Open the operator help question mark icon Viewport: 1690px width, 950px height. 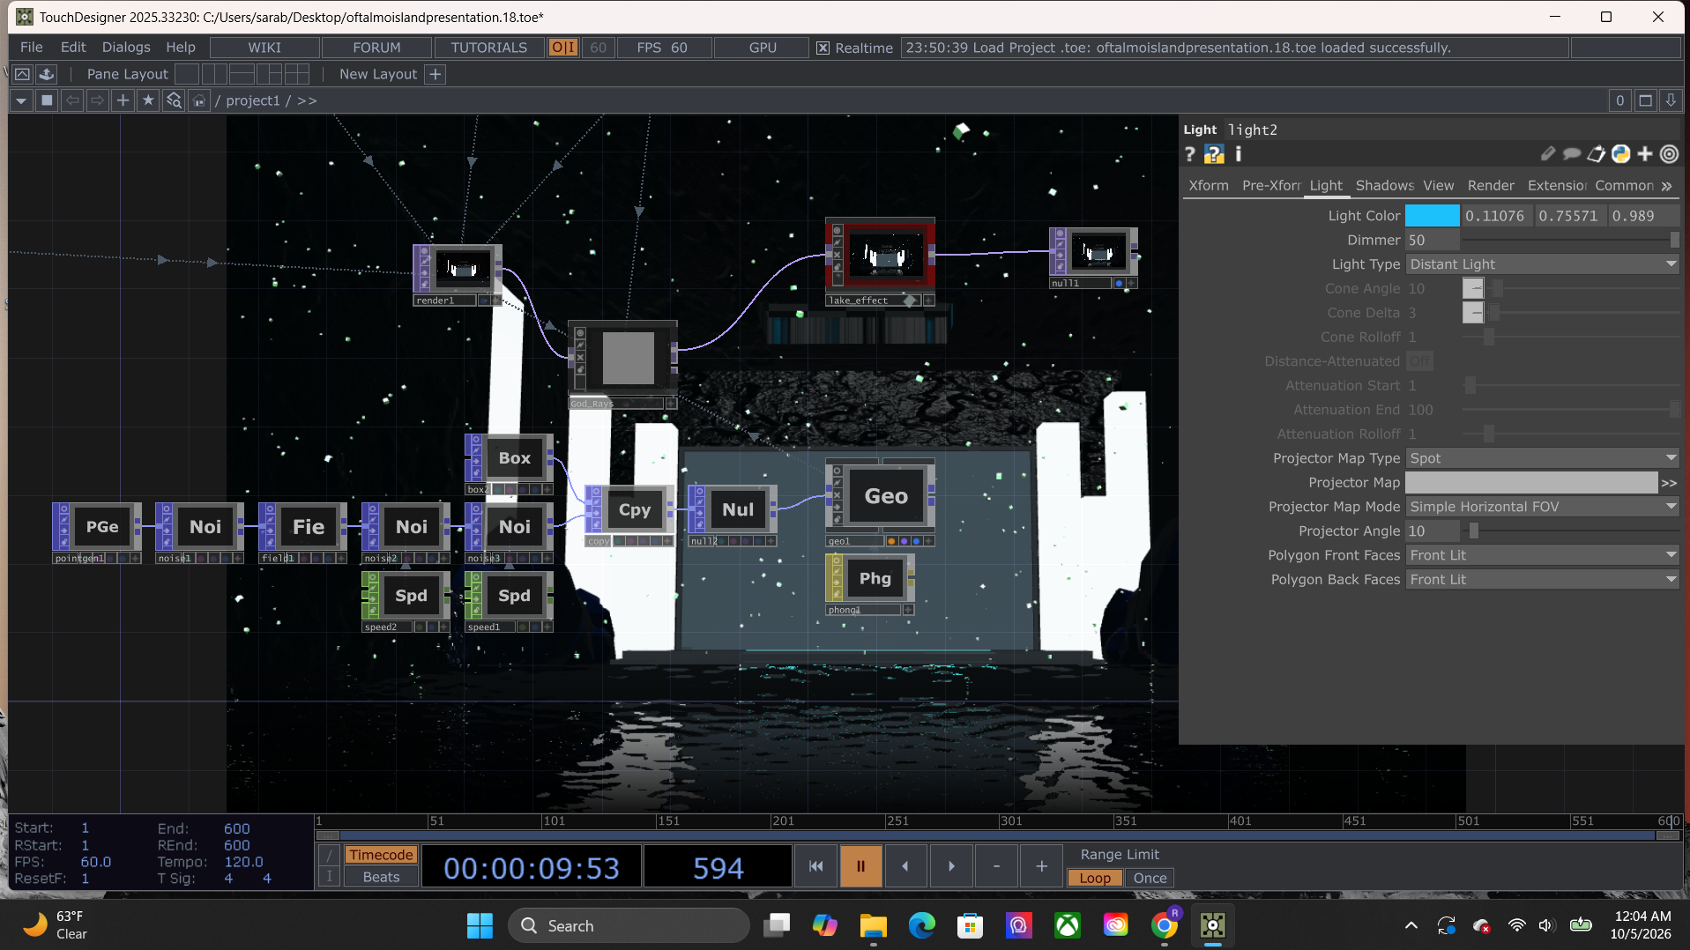[x=1190, y=154]
